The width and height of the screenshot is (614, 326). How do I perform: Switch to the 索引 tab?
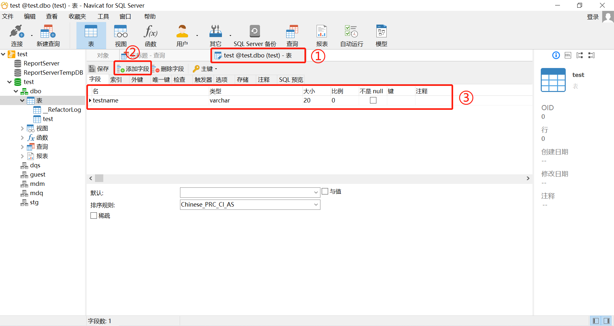[x=116, y=80]
